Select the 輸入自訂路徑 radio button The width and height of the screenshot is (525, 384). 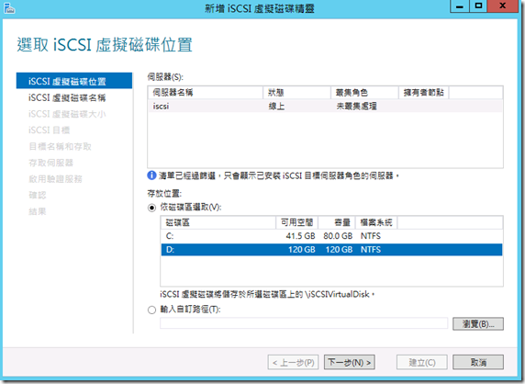tap(151, 310)
